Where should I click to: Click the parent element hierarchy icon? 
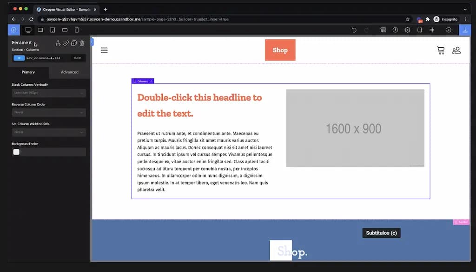coord(58,43)
